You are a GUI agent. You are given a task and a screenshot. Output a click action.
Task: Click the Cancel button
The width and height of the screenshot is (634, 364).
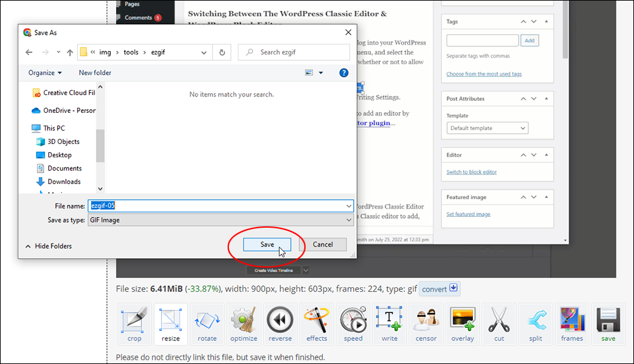click(x=323, y=244)
